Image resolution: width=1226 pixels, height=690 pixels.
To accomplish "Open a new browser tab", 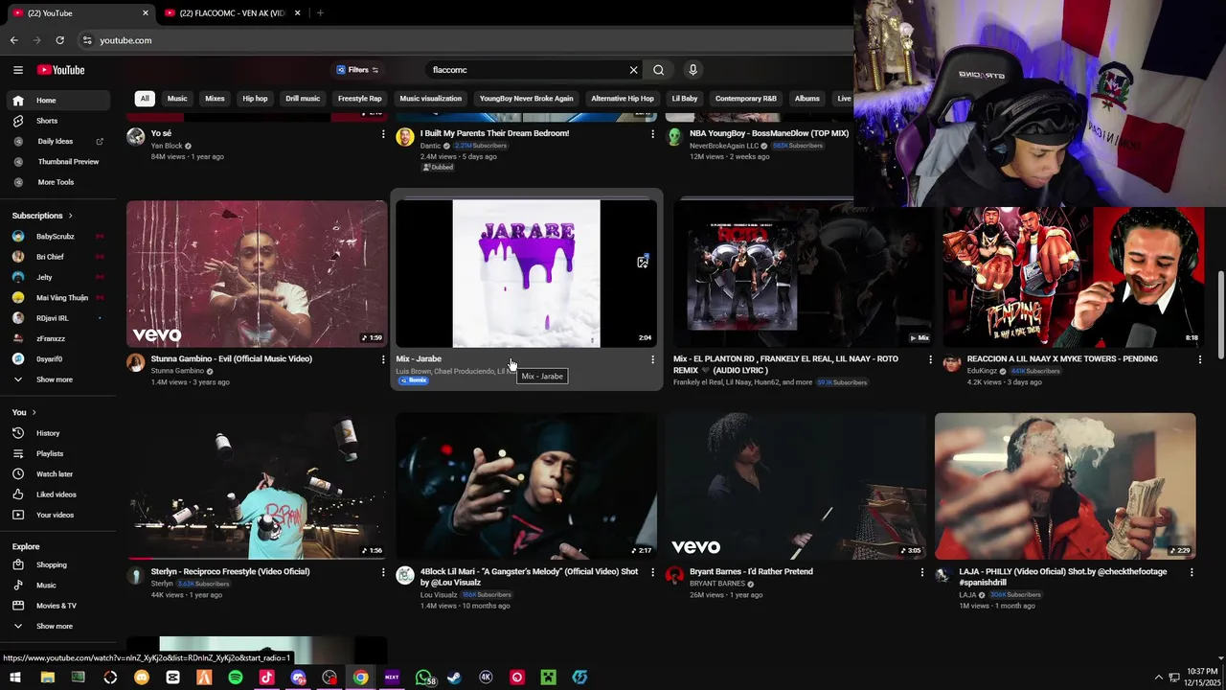I will click(320, 12).
